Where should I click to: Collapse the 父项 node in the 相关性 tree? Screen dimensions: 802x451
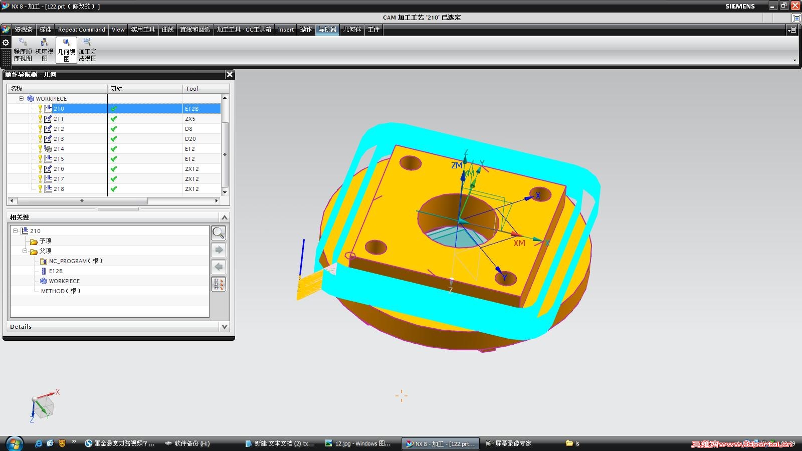(25, 251)
